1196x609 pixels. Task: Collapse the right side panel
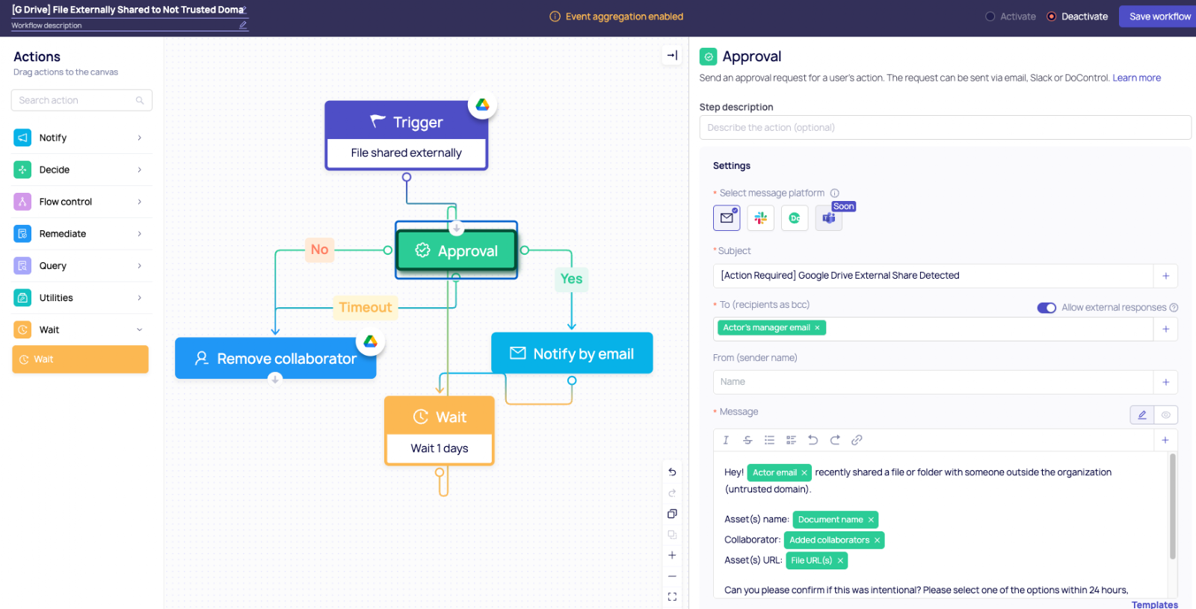(672, 55)
